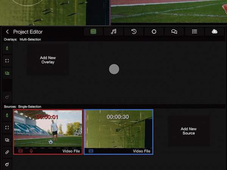Open the grid layout tab
The image size is (227, 170).
point(93,32)
